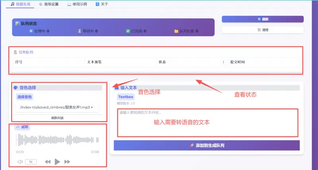The width and height of the screenshot is (318, 170).
Task: Click the 刷新列表 button
Action: (x=58, y=118)
